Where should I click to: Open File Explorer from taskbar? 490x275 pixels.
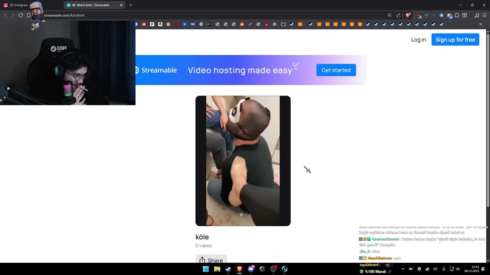pyautogui.click(x=217, y=269)
